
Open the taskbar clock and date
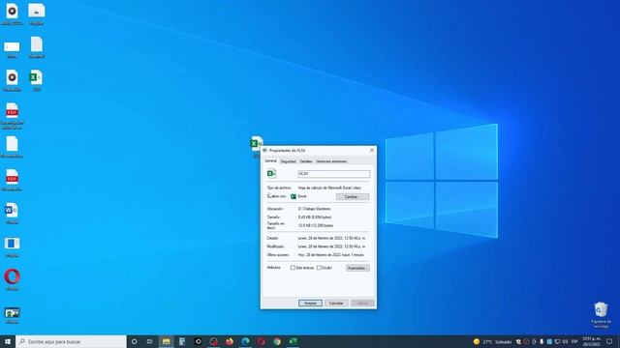click(592, 341)
